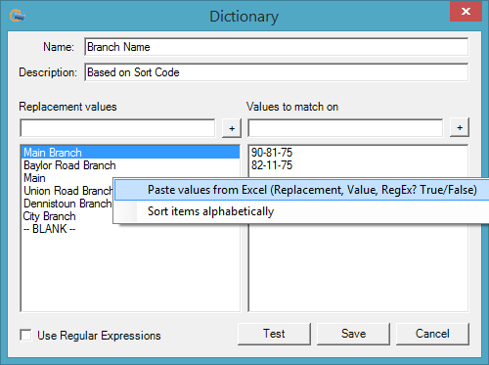Focus the Name text field
The image size is (489, 365).
pos(277,47)
